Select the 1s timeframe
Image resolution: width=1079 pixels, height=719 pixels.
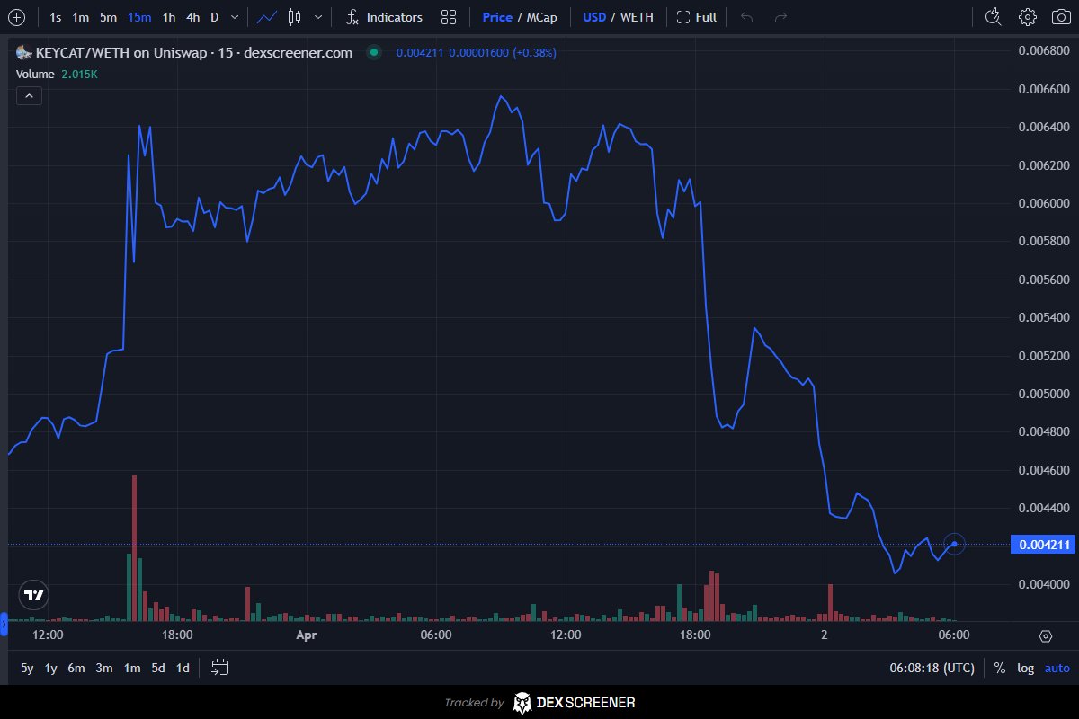[x=56, y=17]
